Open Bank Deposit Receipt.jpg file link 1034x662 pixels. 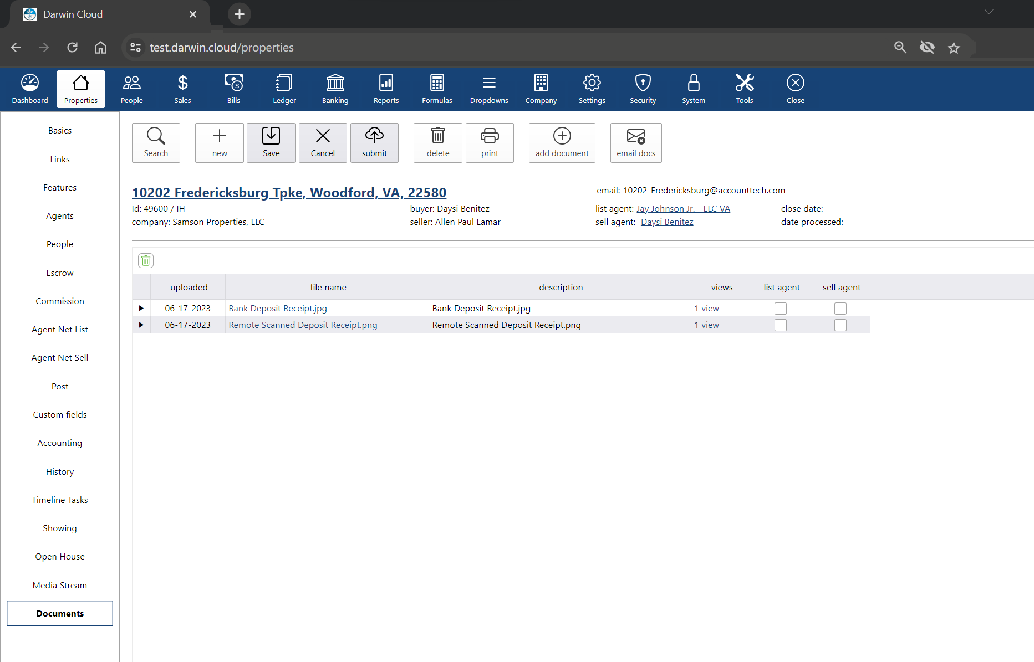click(x=278, y=309)
